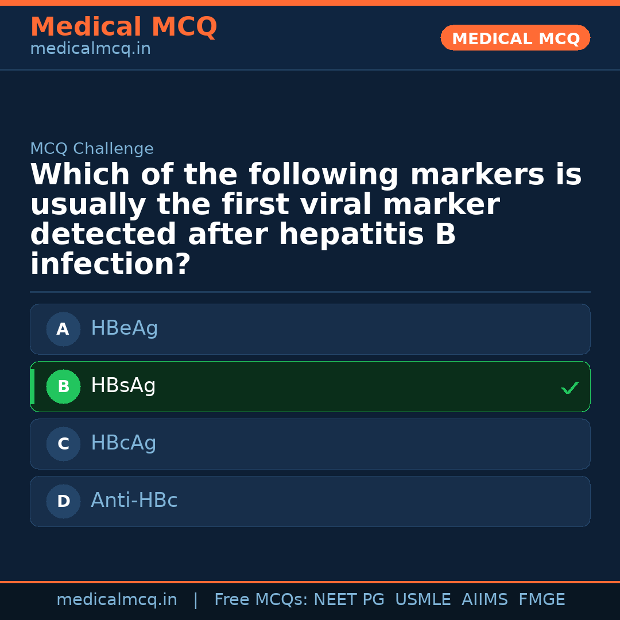Click the letter D circle icon

63,502
